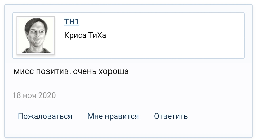257x140 pixels.
Task: Open TH1's profile picture
Action: [x=36, y=35]
